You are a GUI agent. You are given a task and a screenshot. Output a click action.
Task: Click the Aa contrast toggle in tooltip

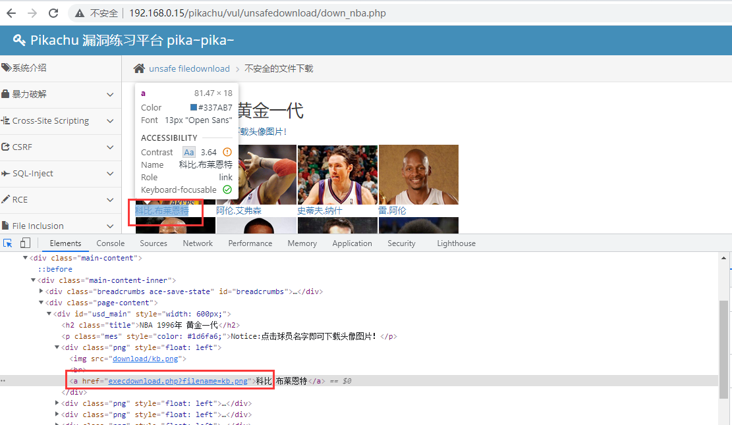pyautogui.click(x=189, y=152)
